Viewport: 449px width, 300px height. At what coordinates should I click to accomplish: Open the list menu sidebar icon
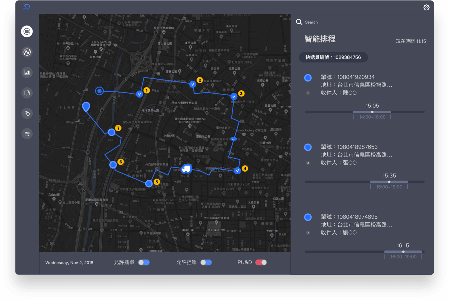pyautogui.click(x=27, y=31)
